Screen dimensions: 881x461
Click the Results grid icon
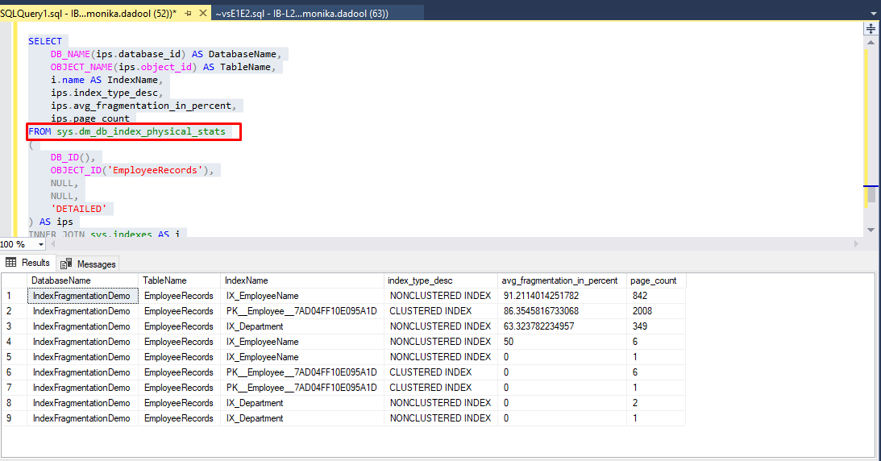tap(10, 262)
